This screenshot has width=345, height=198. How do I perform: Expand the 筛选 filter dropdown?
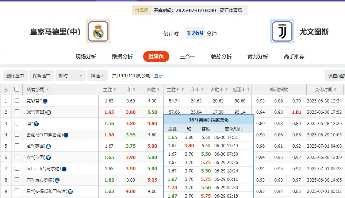pyautogui.click(x=97, y=75)
